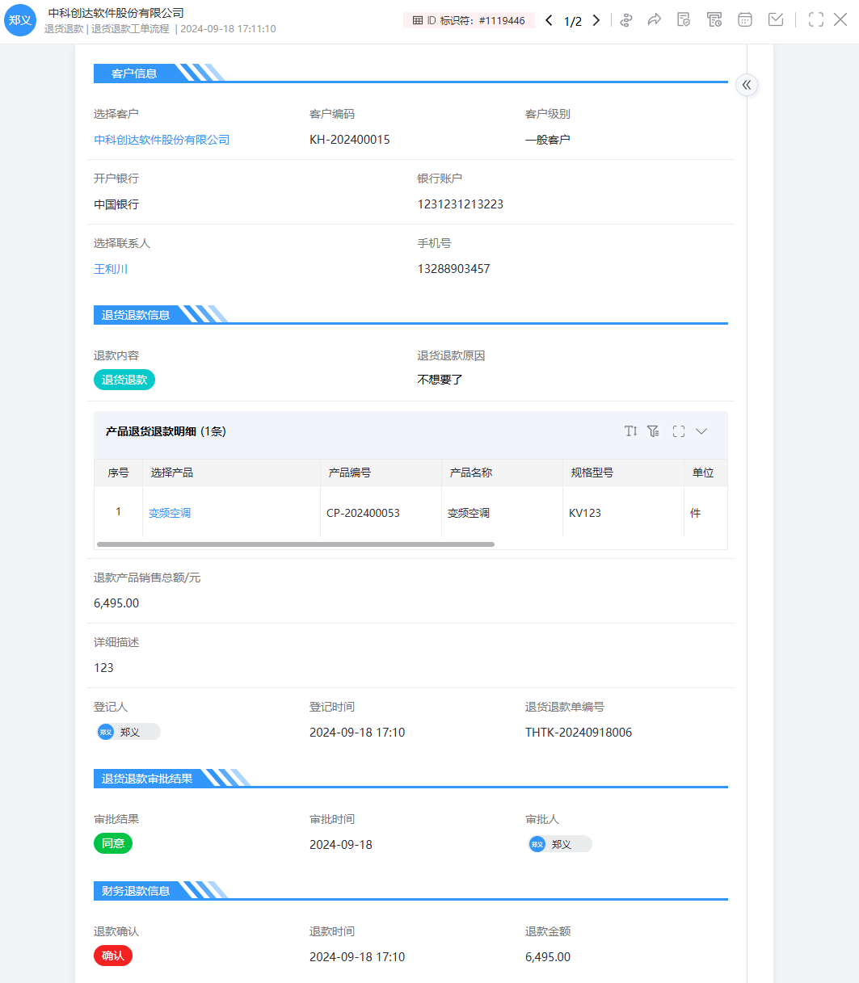
Task: Open customer link 中科创达软件股份有限公司
Action: (x=162, y=140)
